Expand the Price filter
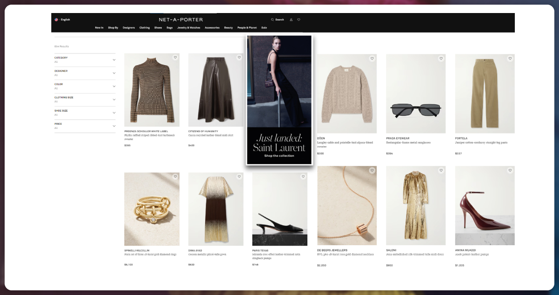 click(85, 126)
